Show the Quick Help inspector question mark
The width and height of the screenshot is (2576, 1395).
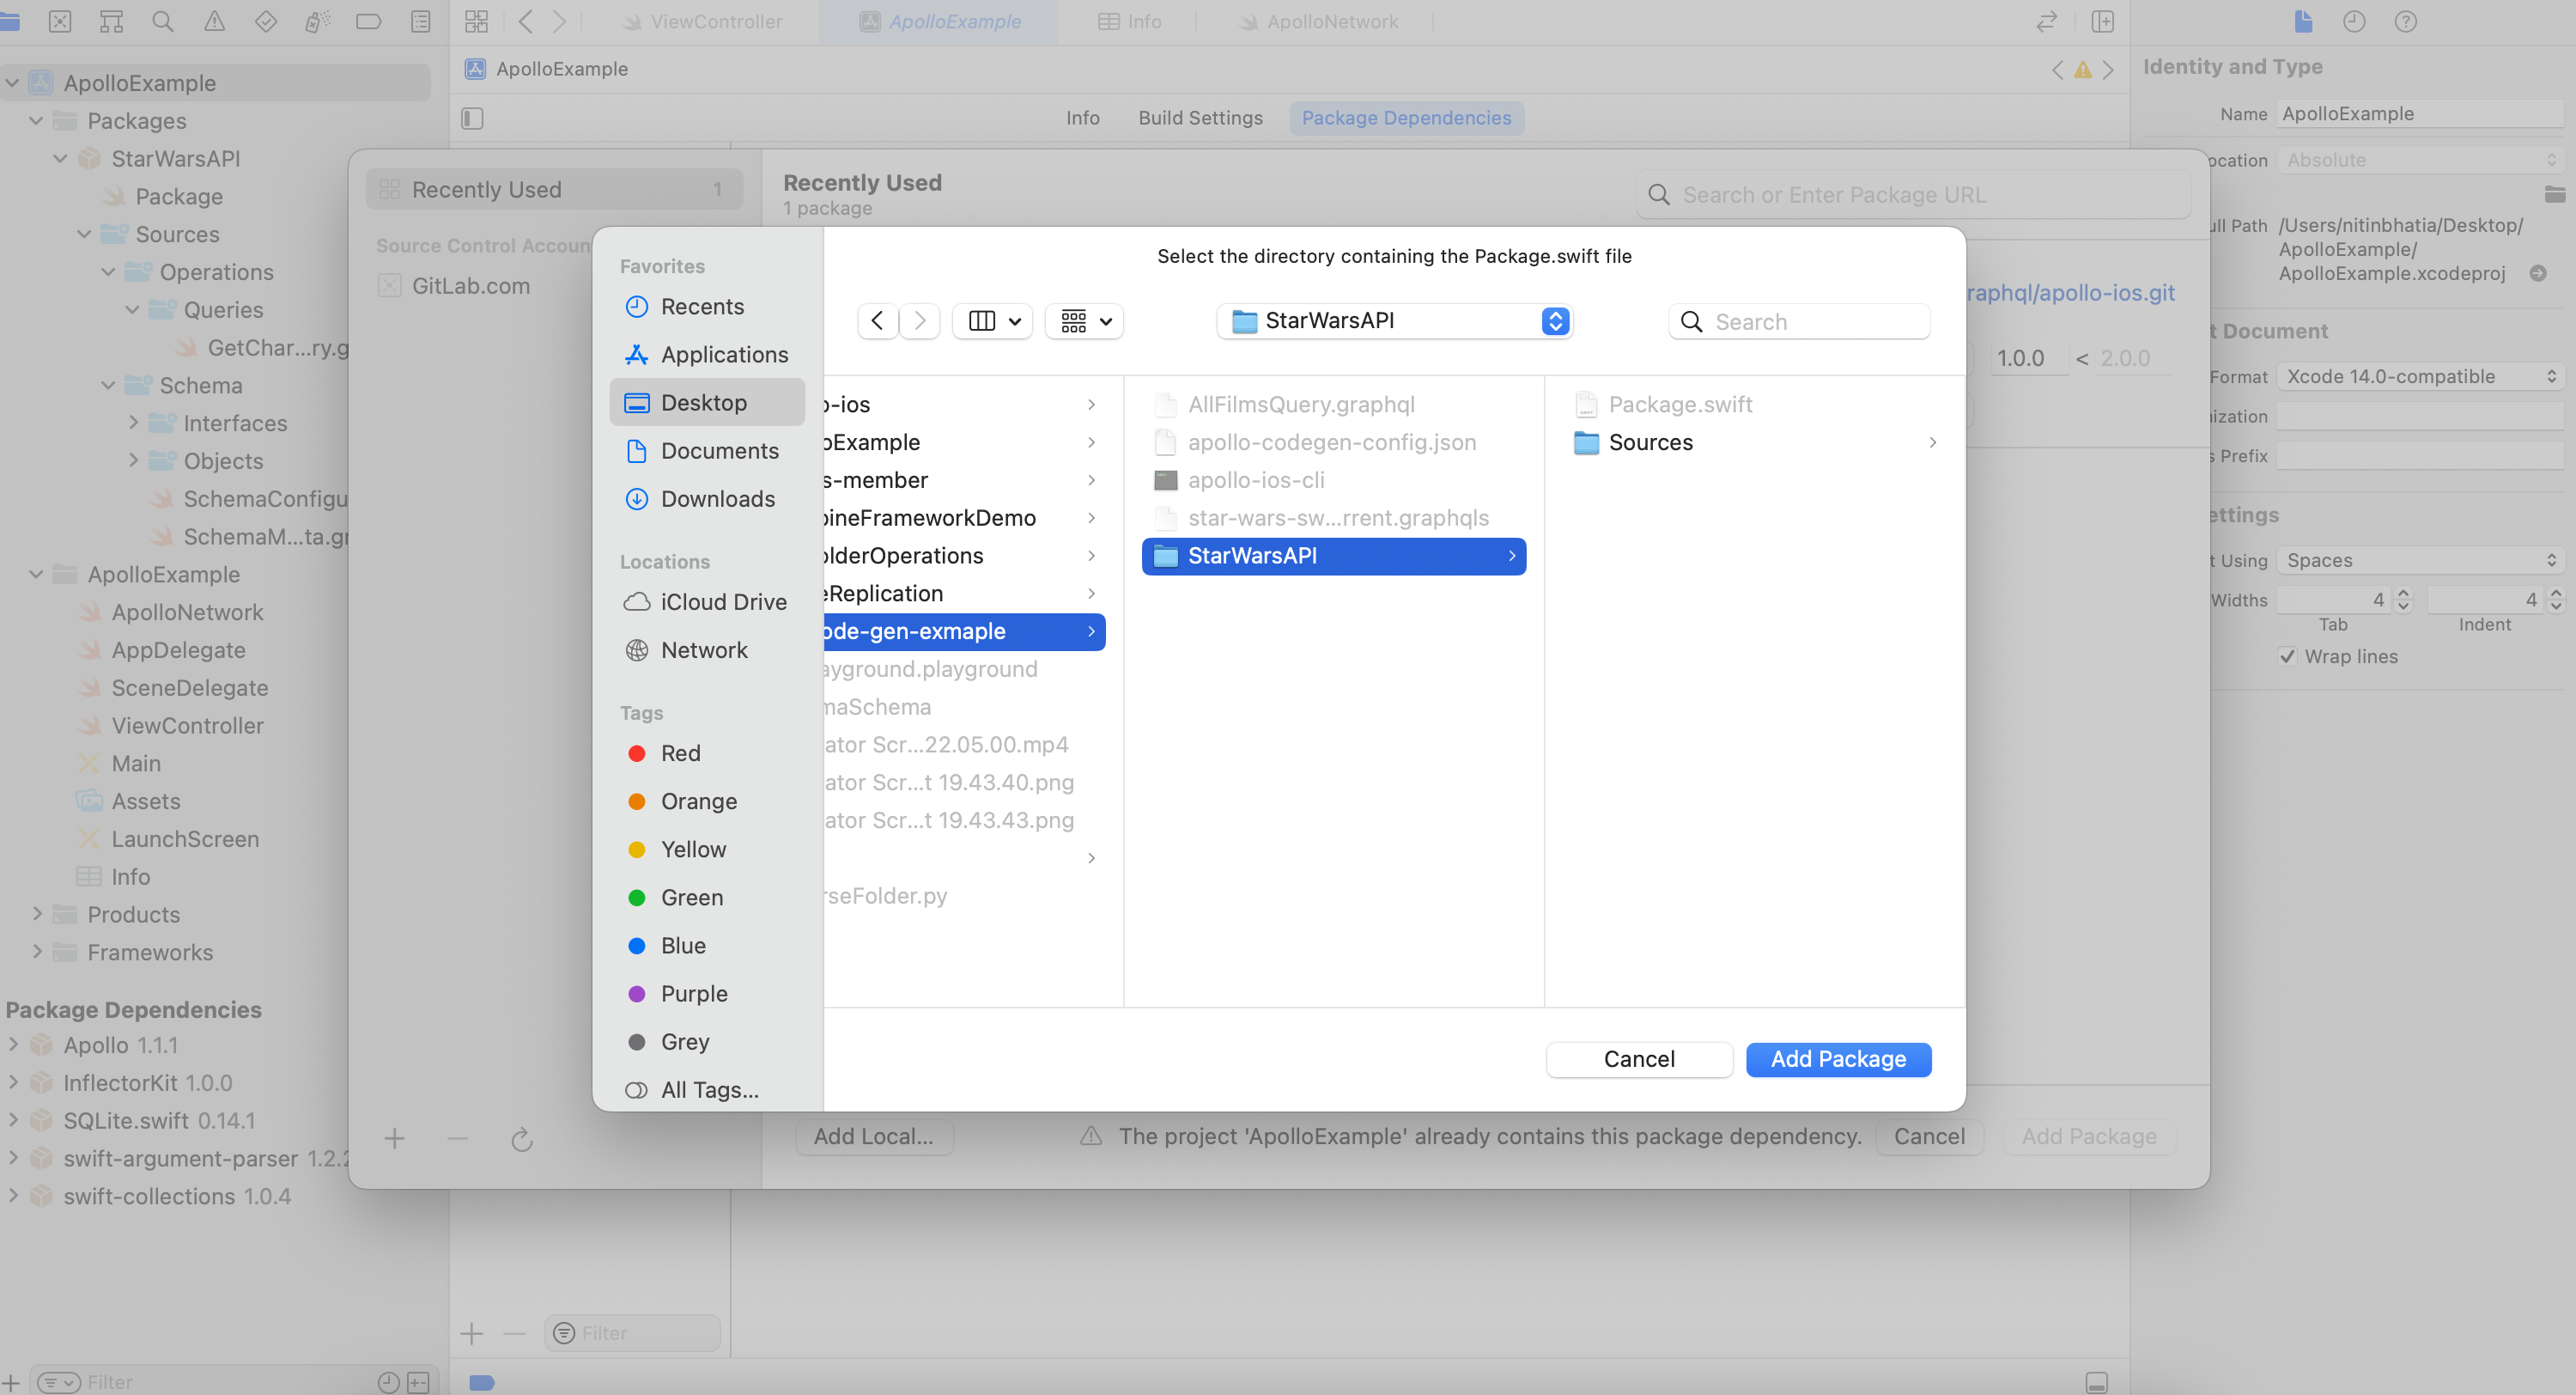click(2406, 21)
